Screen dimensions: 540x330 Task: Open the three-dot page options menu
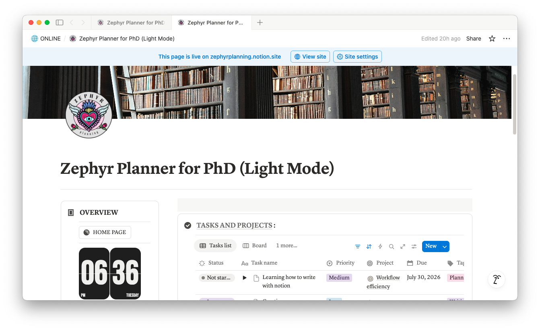click(507, 39)
